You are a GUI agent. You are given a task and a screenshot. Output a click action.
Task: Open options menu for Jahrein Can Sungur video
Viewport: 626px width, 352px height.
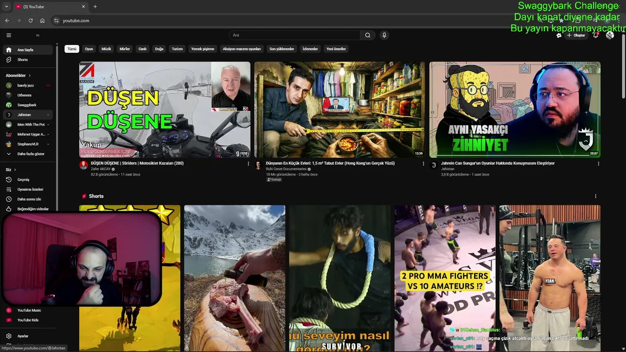click(x=599, y=164)
